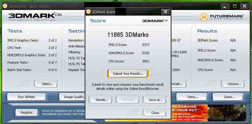Click Feature Tests 0 of 7 value
252x124 pixels.
[53, 62]
